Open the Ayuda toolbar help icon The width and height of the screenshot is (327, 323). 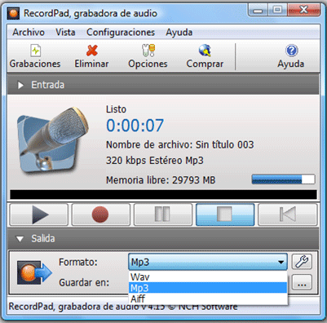(x=291, y=51)
